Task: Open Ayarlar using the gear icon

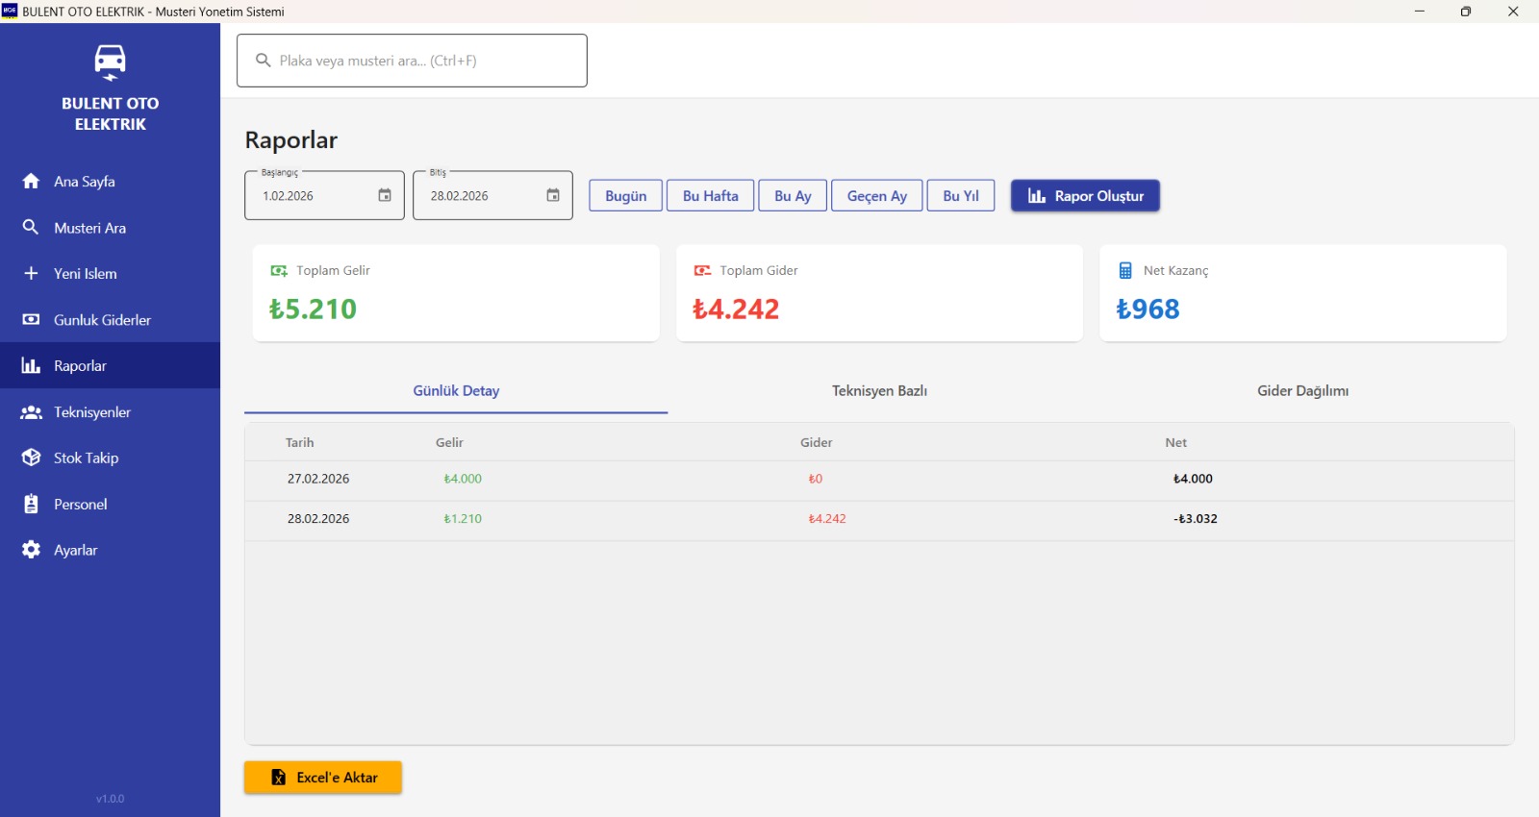Action: [31, 550]
